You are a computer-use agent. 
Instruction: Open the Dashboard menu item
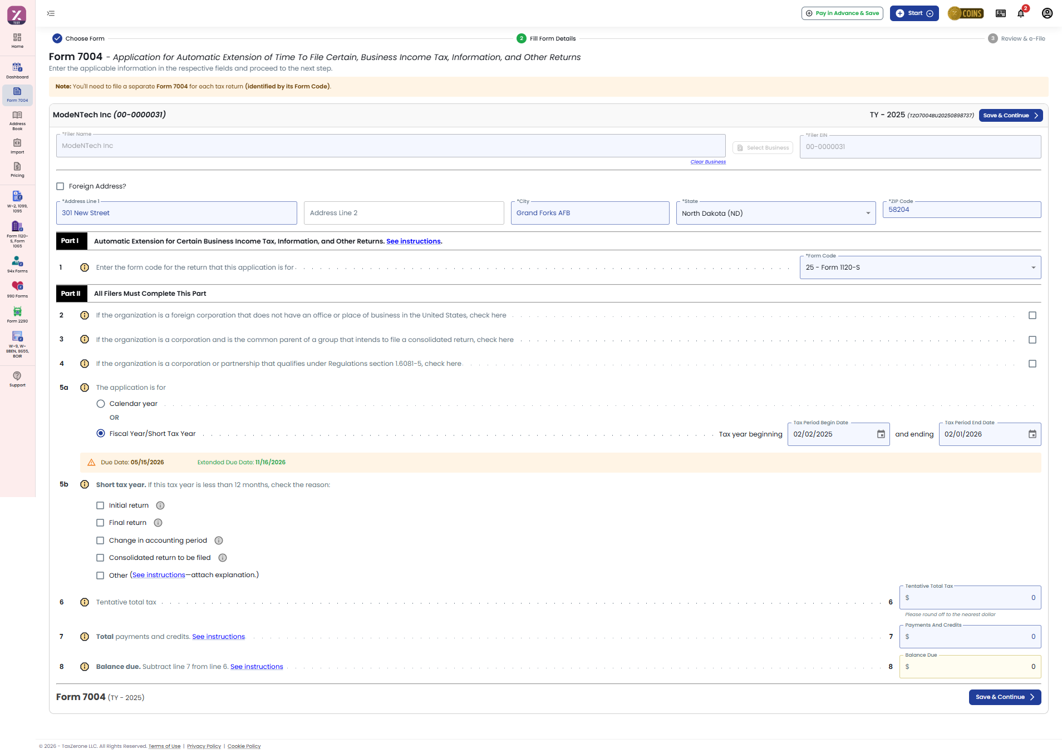click(x=17, y=71)
